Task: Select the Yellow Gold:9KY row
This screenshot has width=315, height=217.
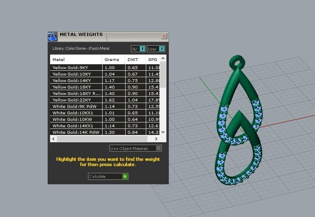Action: tap(105, 67)
